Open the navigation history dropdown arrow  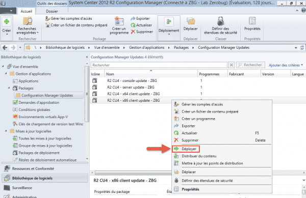[x=20, y=47]
